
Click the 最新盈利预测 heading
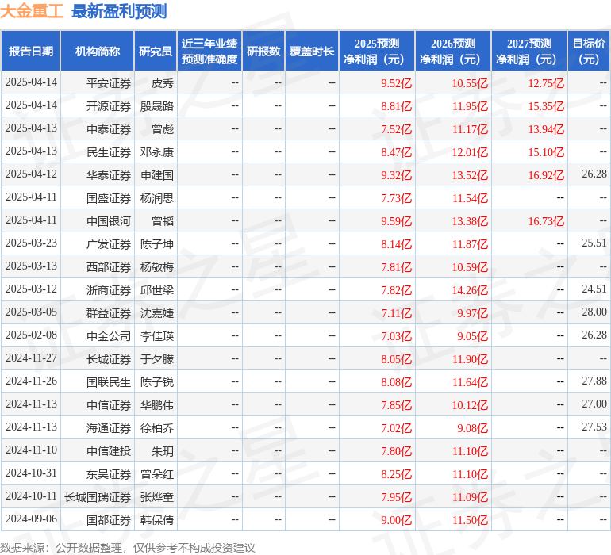coord(119,11)
